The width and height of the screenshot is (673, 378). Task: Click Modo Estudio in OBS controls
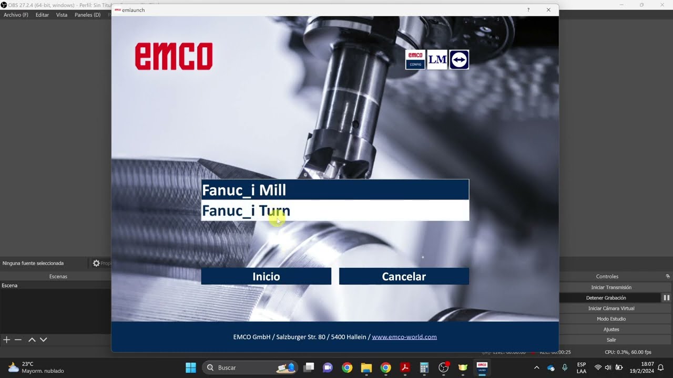(x=611, y=319)
